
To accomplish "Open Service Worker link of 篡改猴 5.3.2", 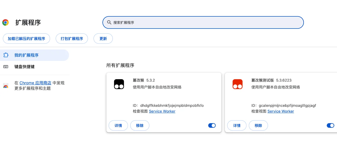I will 162,111.
